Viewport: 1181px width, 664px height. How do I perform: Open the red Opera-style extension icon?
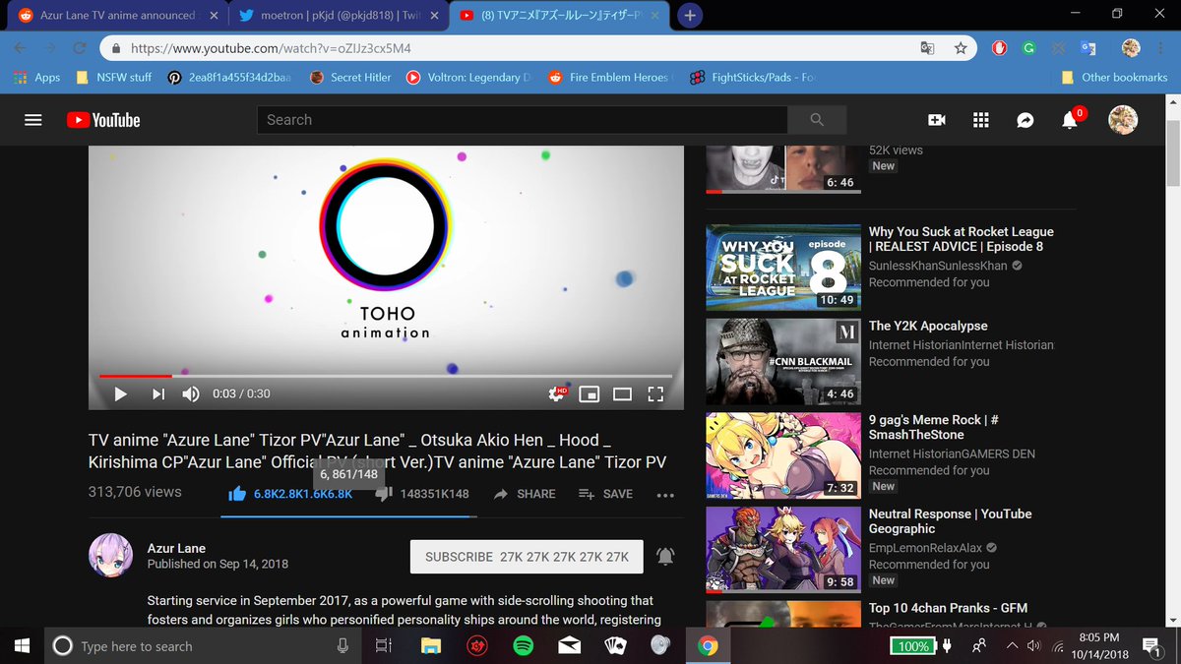point(999,47)
